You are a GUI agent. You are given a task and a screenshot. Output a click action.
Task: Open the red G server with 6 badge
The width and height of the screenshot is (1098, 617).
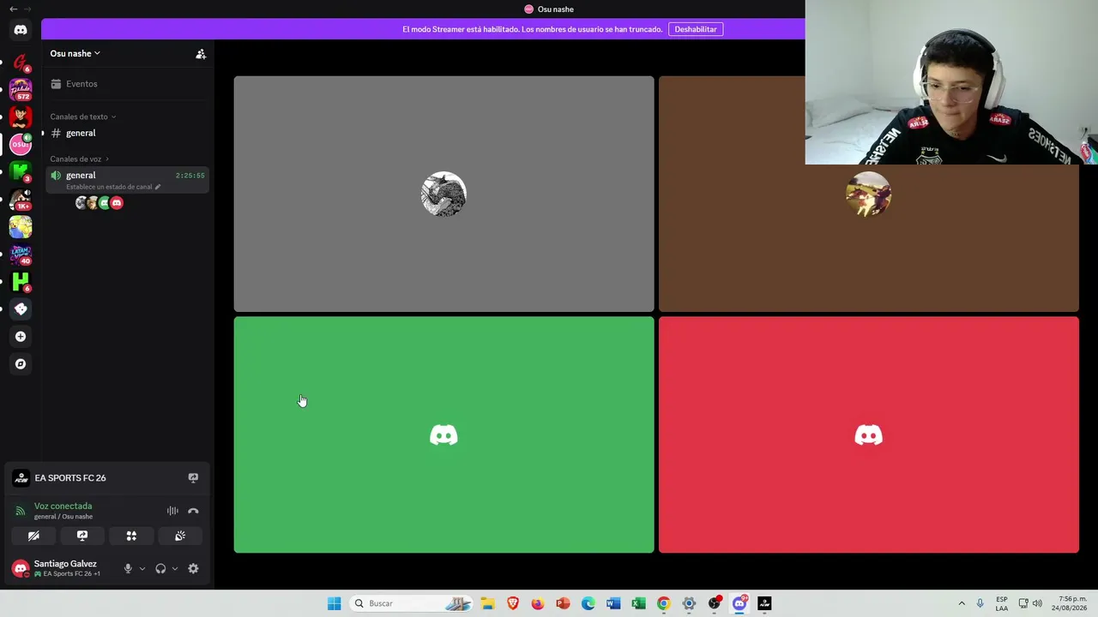point(21,62)
